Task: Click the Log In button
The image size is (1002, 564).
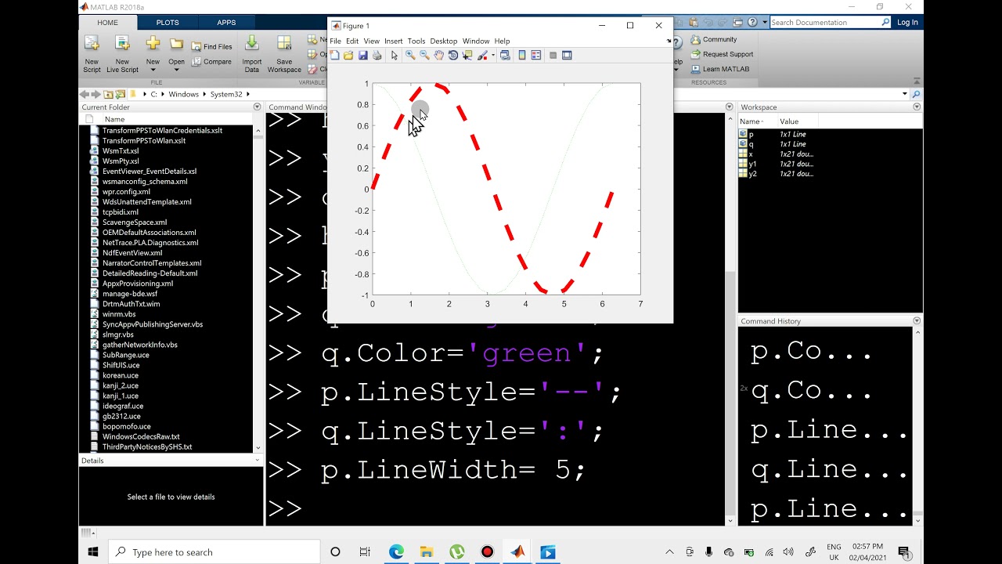Action: 907,23
